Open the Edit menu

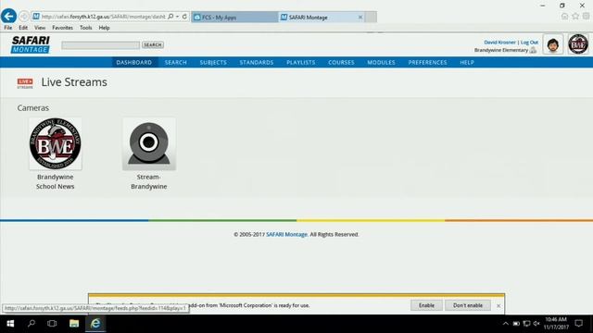[x=23, y=28]
